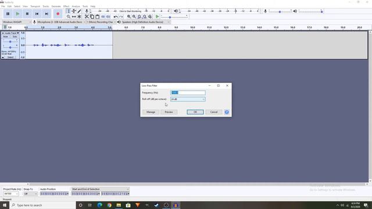Open the Roll-off dB per octave dropdown
This screenshot has width=372, height=209.
coord(188,99)
